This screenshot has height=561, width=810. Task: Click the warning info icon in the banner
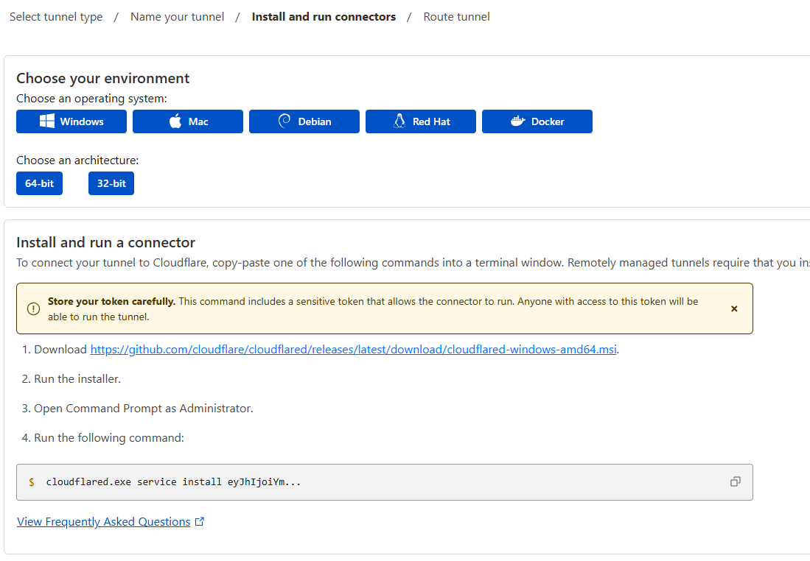coord(33,308)
